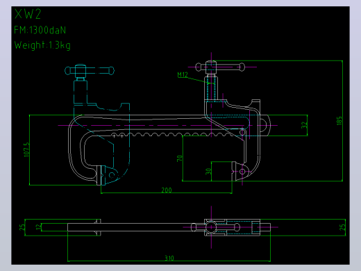Select the M12 thread annotation
Viewport: 361px width, 271px height.
tap(183, 74)
